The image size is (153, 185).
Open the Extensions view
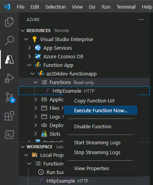pyautogui.click(x=9, y=116)
